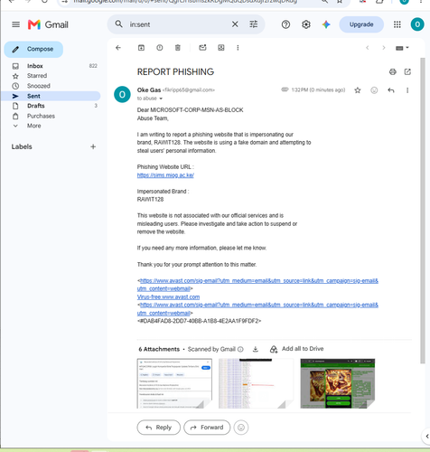
Task: Open the toolbar's More options three-dot menu
Action: [x=238, y=48]
